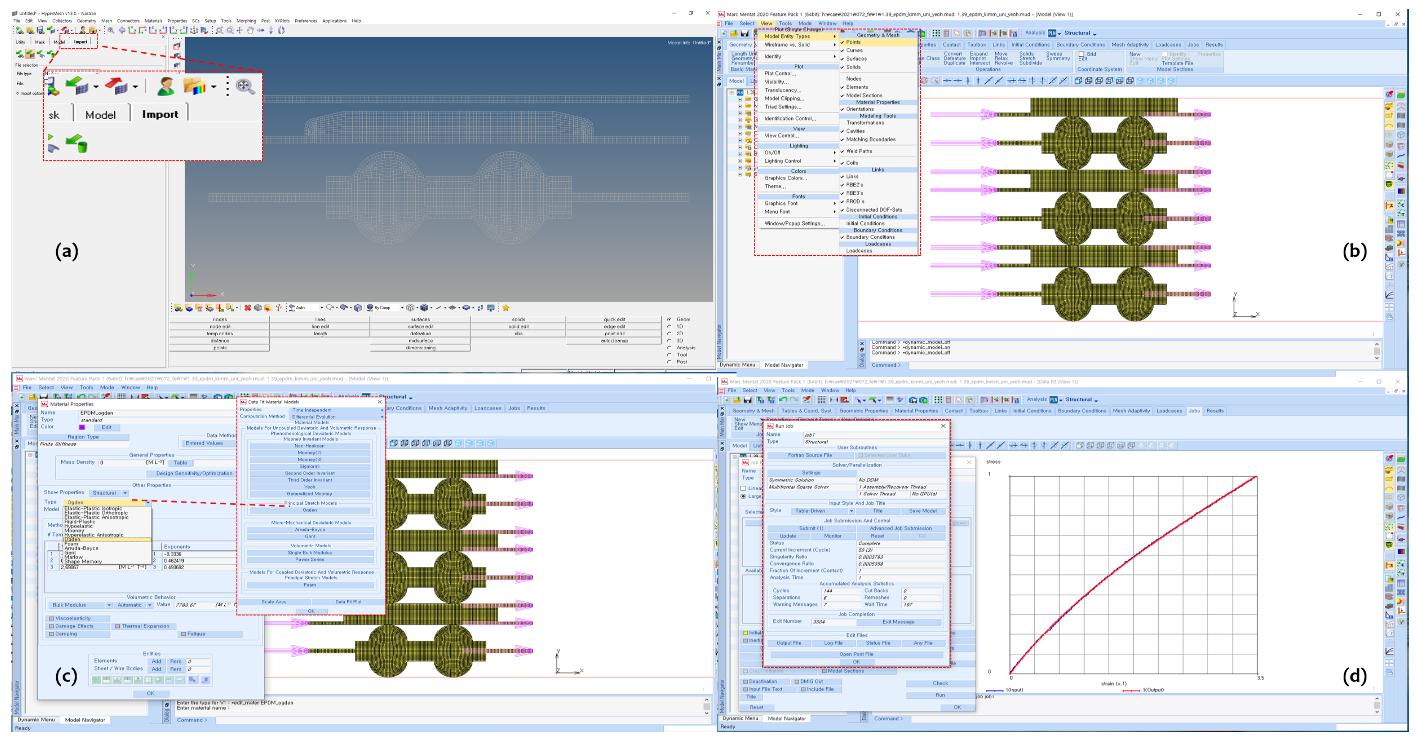Screen dimensions: 1418x742
Task: Open the Morphing menu in HyperMesh
Action: [246, 21]
